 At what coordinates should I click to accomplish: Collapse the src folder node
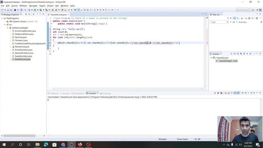(5, 25)
